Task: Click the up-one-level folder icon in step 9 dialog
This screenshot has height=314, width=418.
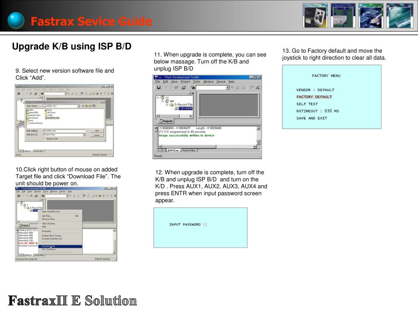Action: click(x=87, y=106)
